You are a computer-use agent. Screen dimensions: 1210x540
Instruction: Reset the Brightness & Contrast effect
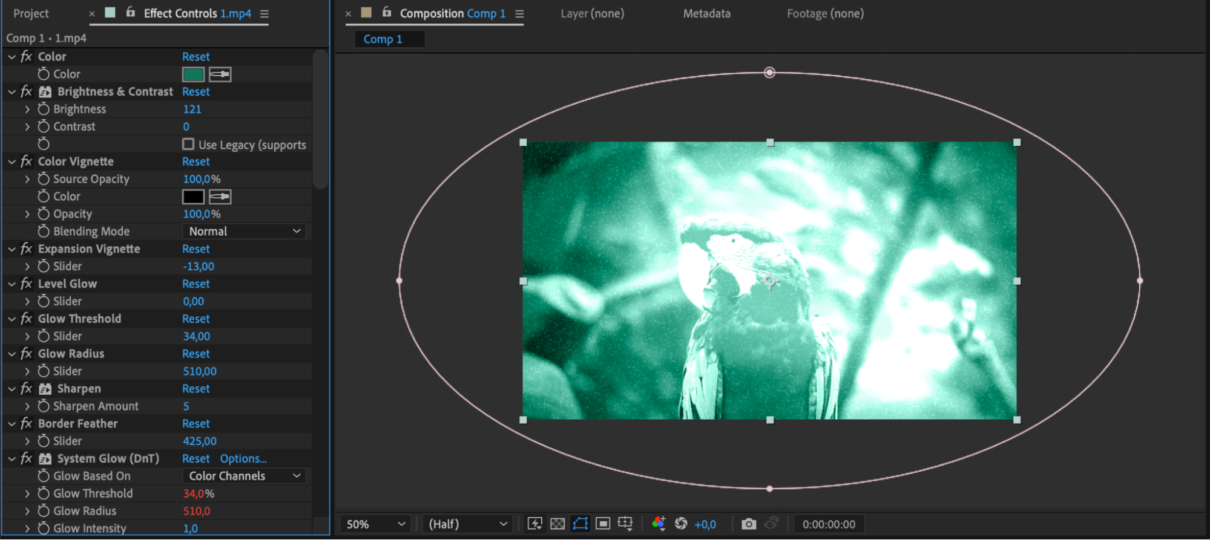tap(196, 91)
